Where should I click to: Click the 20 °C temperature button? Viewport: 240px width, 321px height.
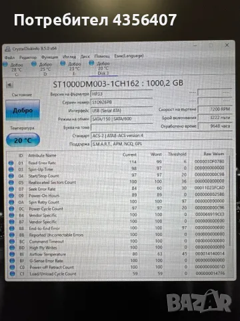pos(23,140)
